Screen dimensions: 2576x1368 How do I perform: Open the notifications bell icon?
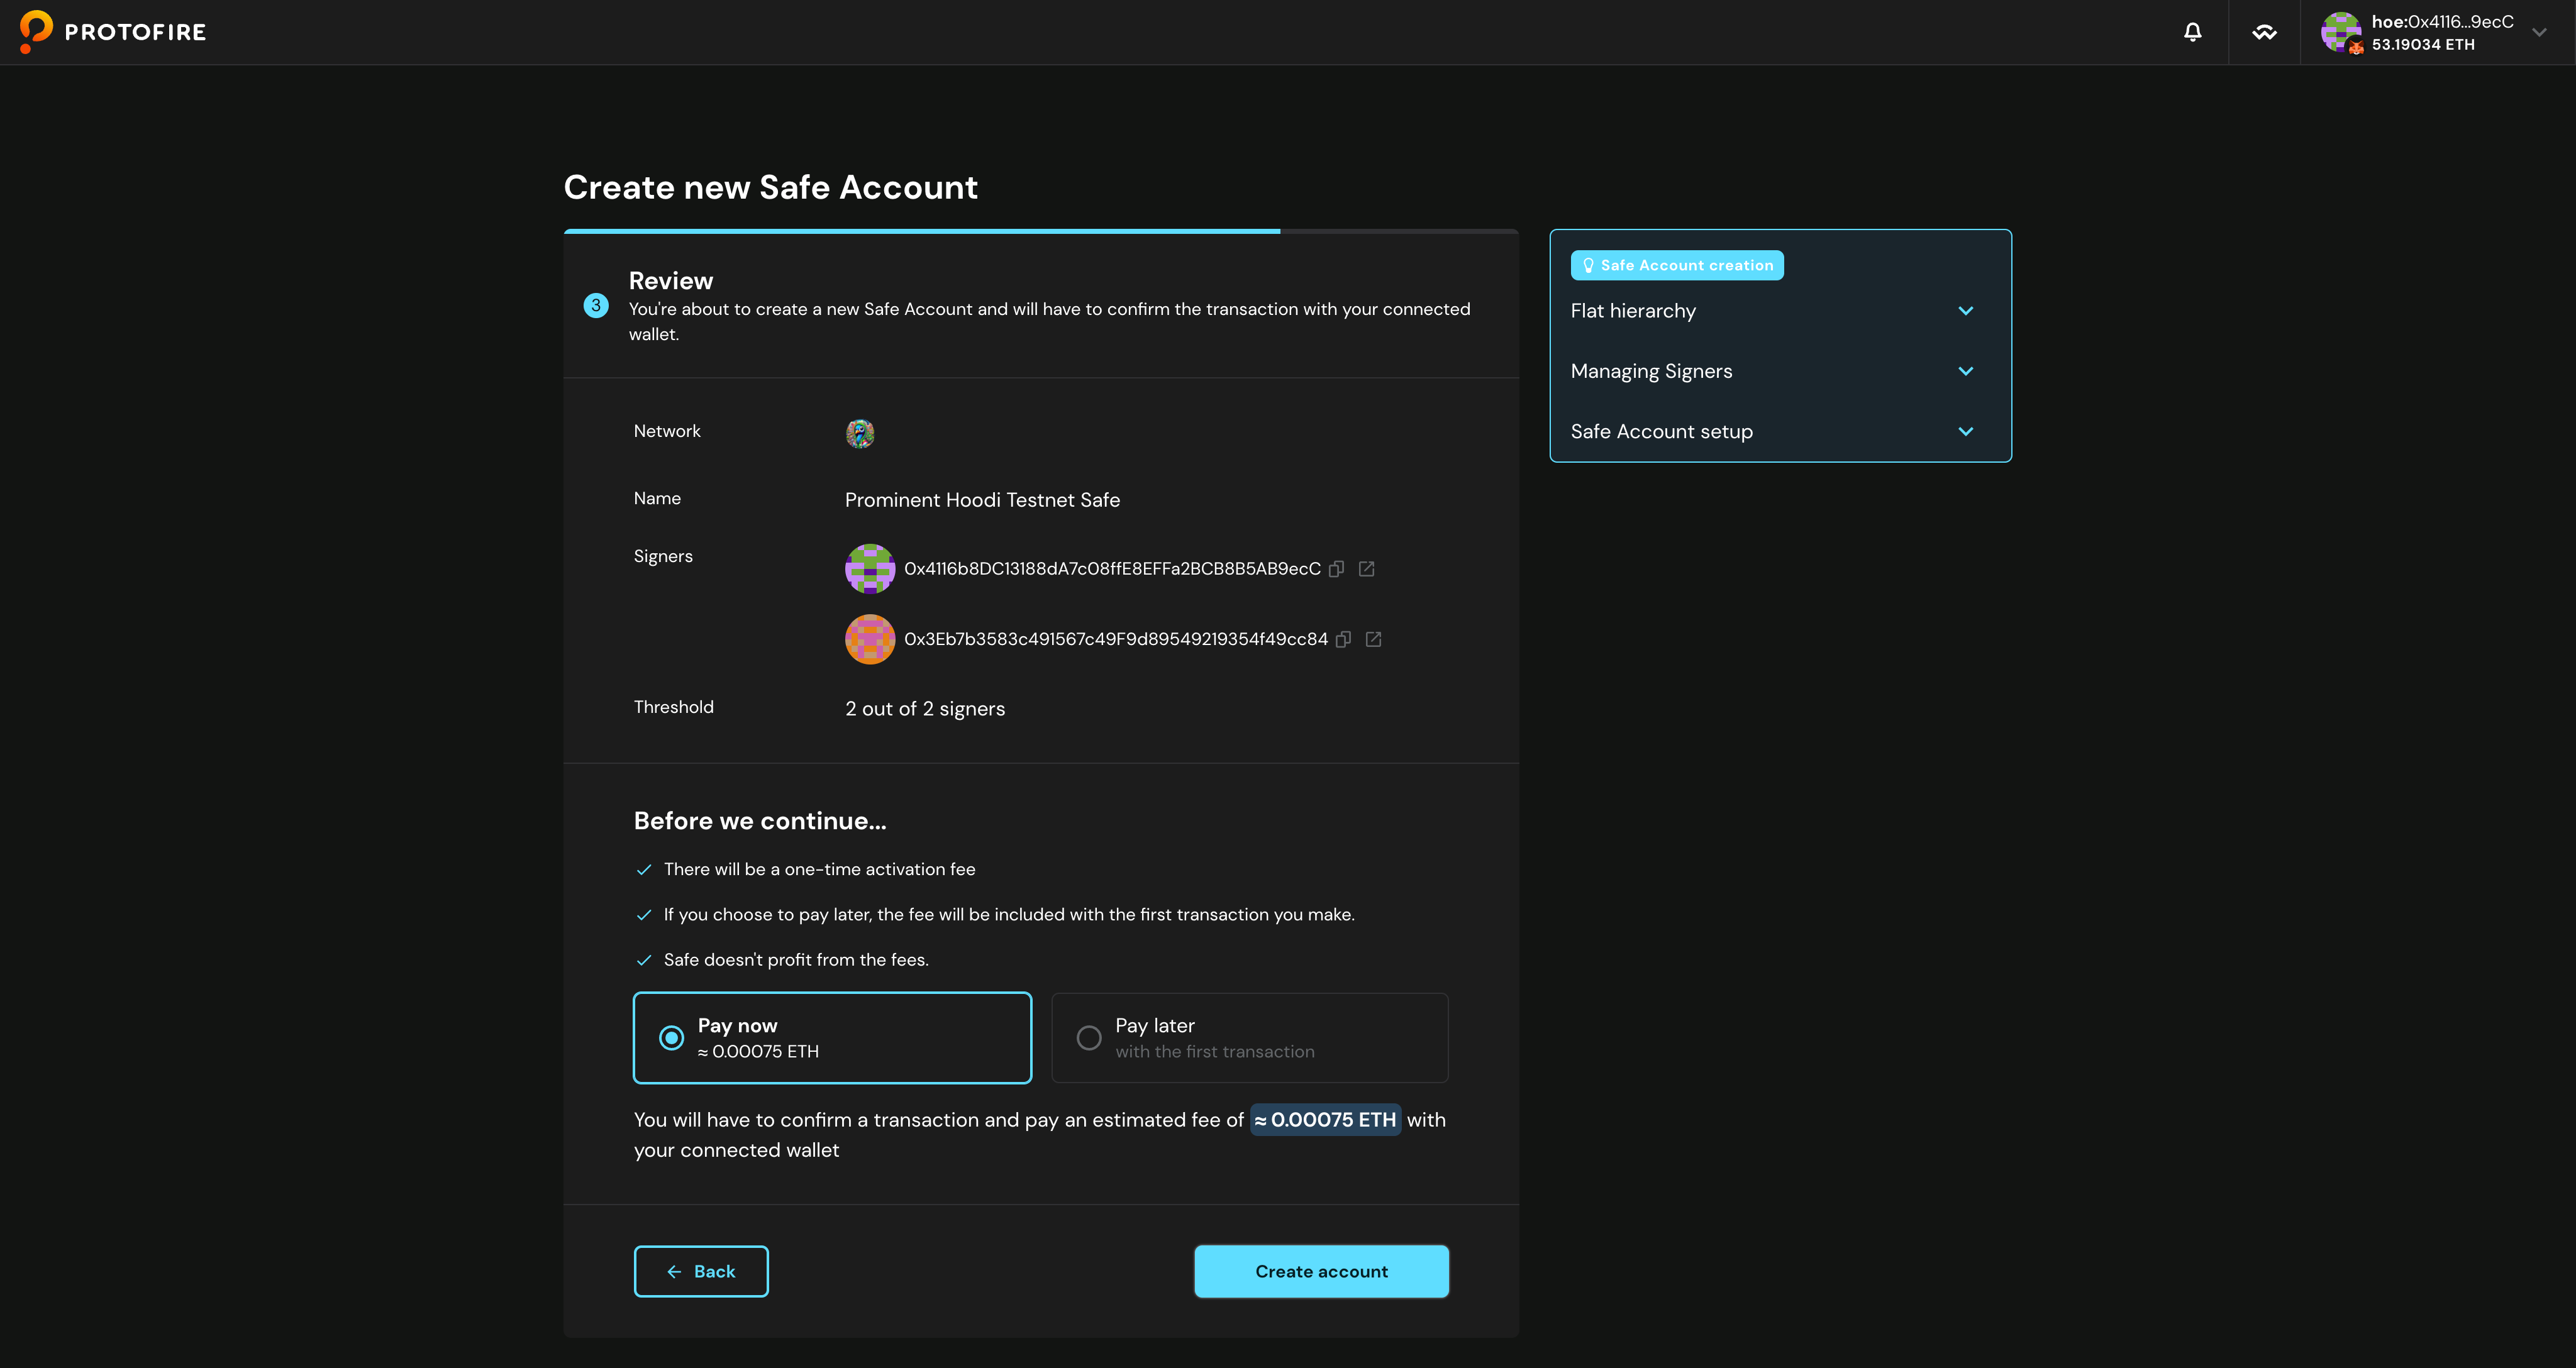point(2192,32)
